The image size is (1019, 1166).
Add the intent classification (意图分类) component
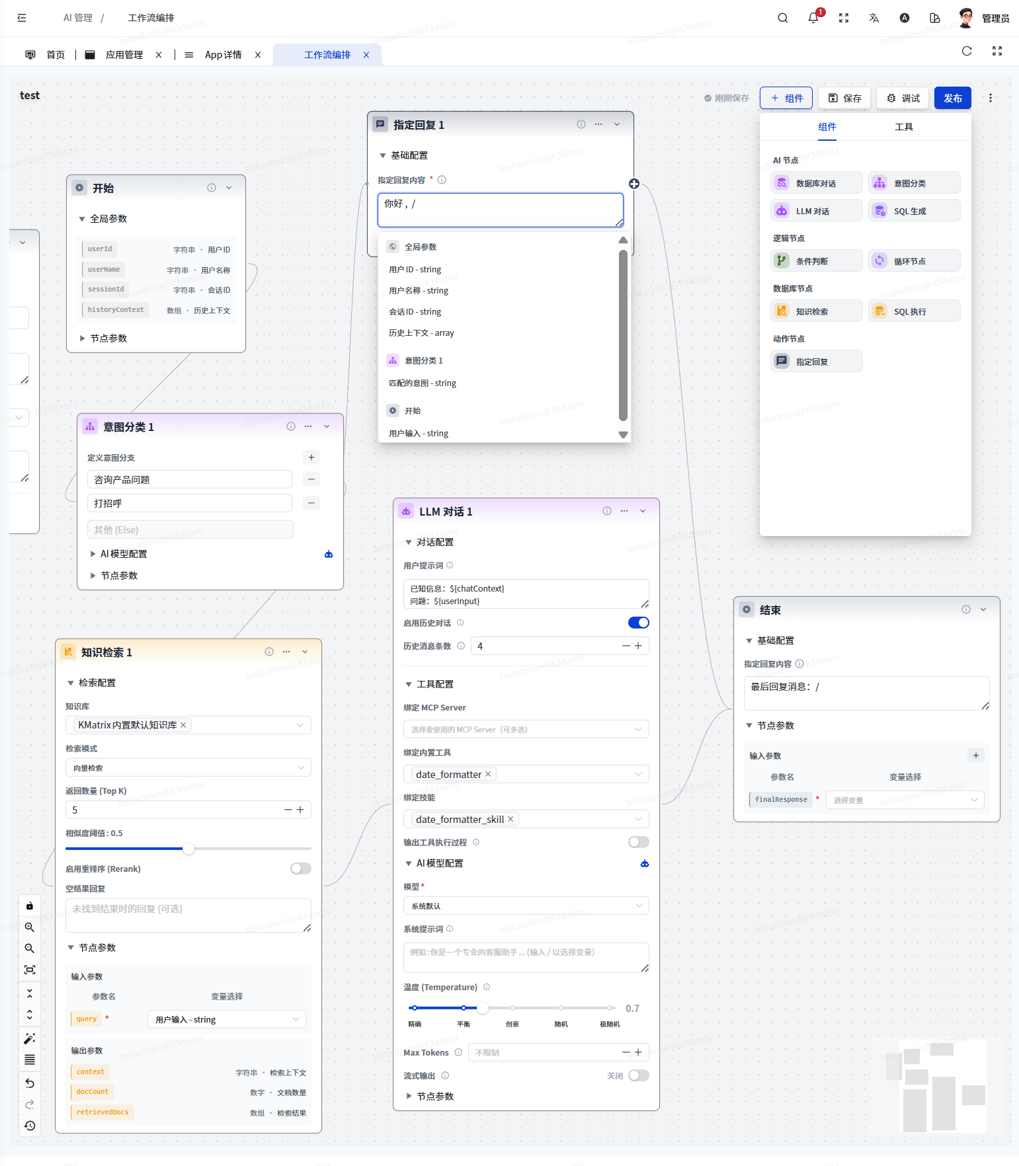coord(914,183)
